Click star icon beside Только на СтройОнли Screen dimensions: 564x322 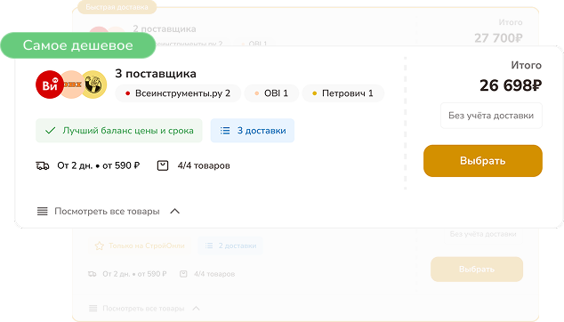tap(100, 246)
